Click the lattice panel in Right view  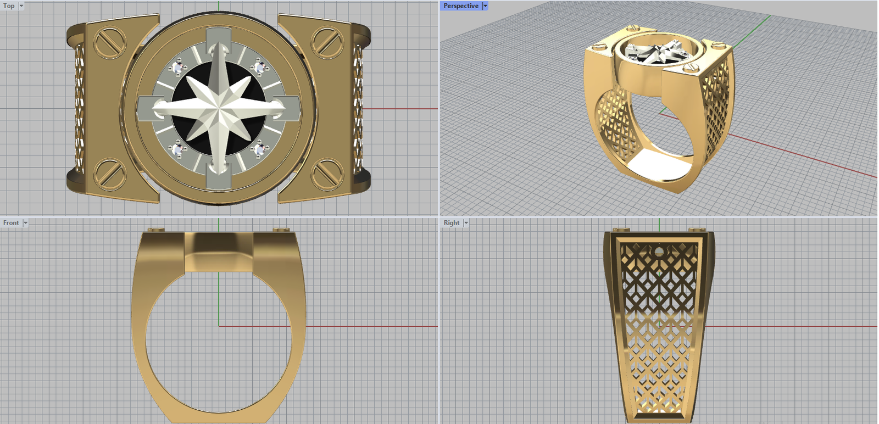coord(659,324)
